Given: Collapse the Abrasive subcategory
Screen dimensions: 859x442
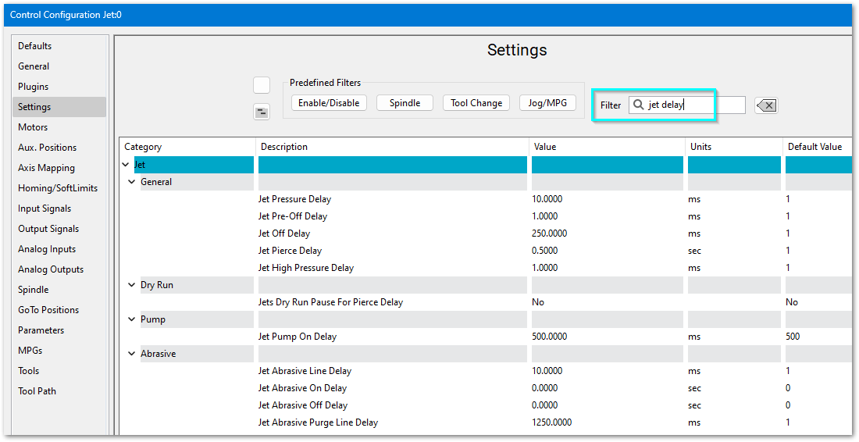Looking at the screenshot, I should pos(132,354).
